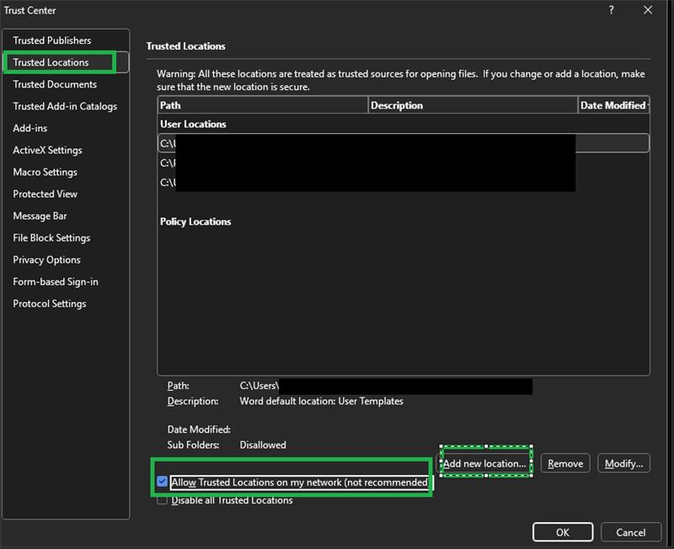Click Add new location button

(485, 463)
